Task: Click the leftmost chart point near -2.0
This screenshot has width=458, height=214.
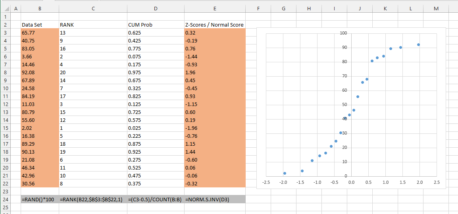Action: [x=285, y=174]
